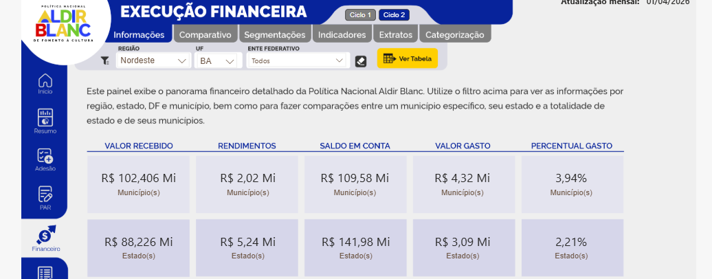Open the PAR document icon
The image size is (712, 279).
(45, 197)
